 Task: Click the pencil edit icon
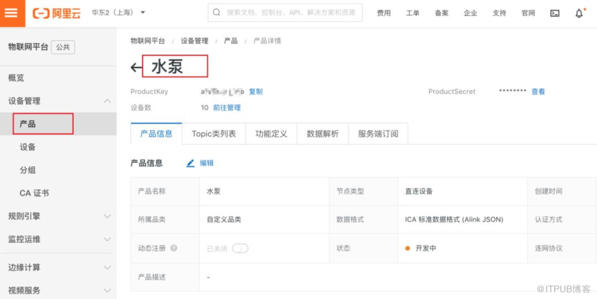(x=190, y=163)
